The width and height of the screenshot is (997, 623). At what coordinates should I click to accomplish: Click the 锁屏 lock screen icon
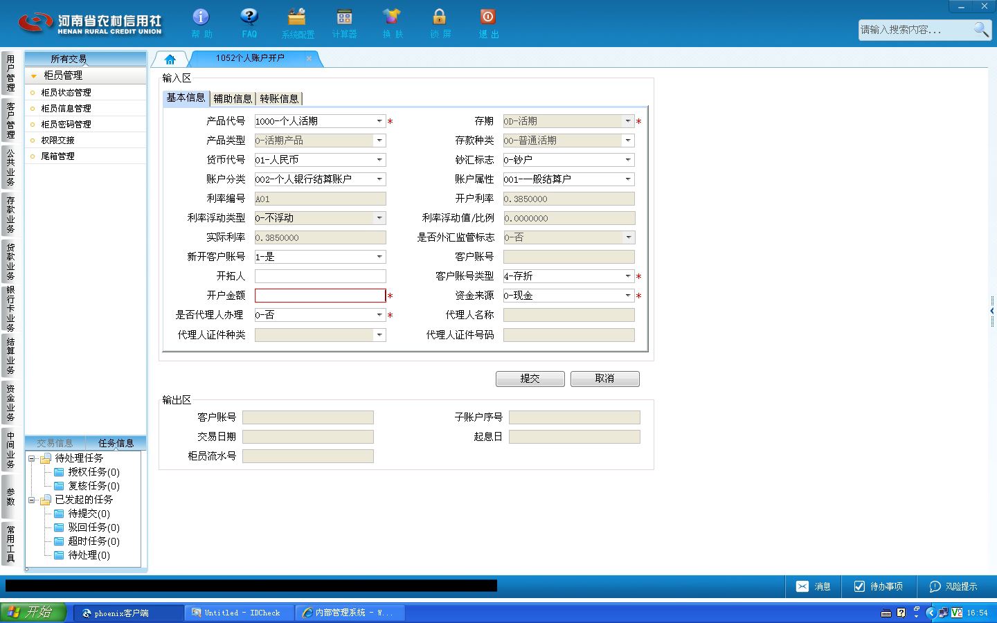(440, 22)
